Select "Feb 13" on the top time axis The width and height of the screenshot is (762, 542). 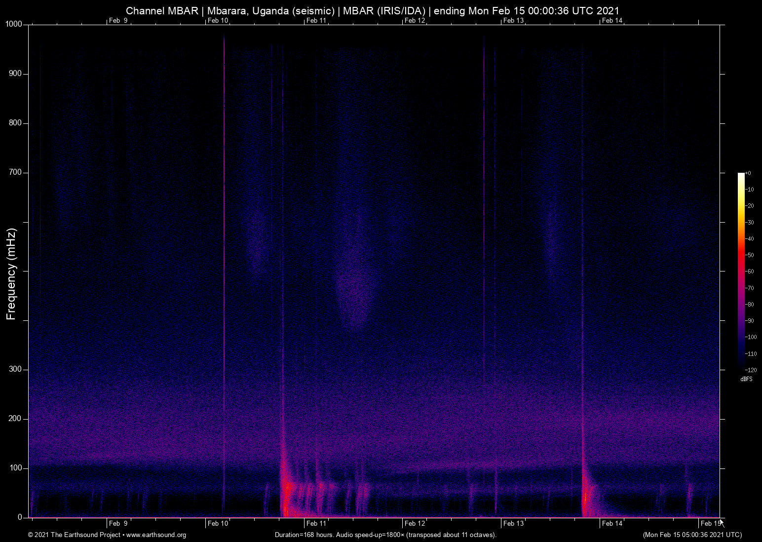[x=514, y=20]
